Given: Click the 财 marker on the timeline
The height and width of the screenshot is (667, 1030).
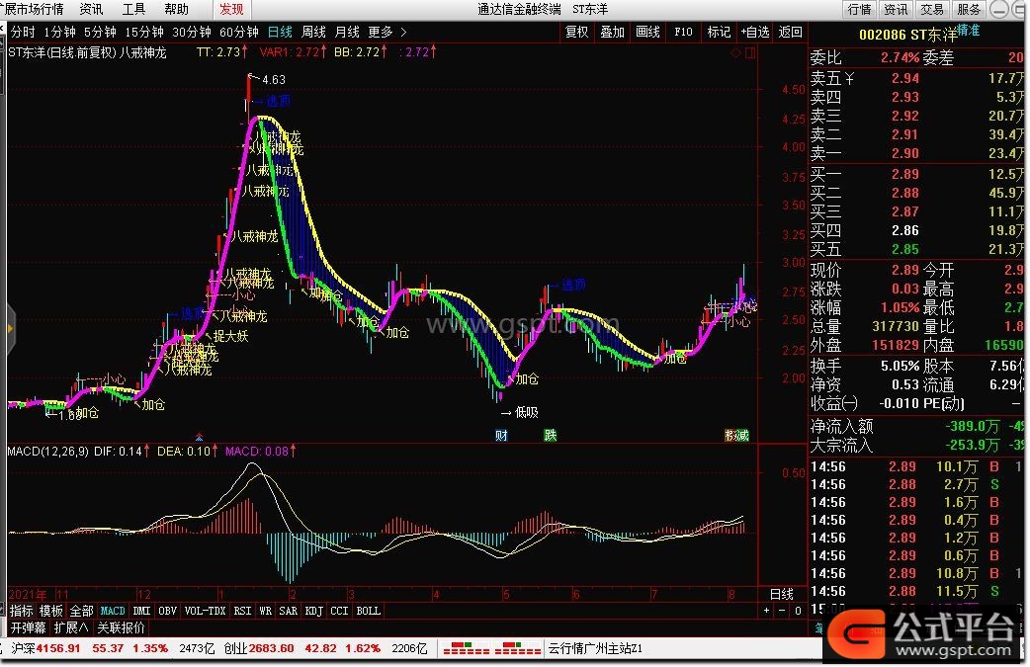Looking at the screenshot, I should point(501,435).
